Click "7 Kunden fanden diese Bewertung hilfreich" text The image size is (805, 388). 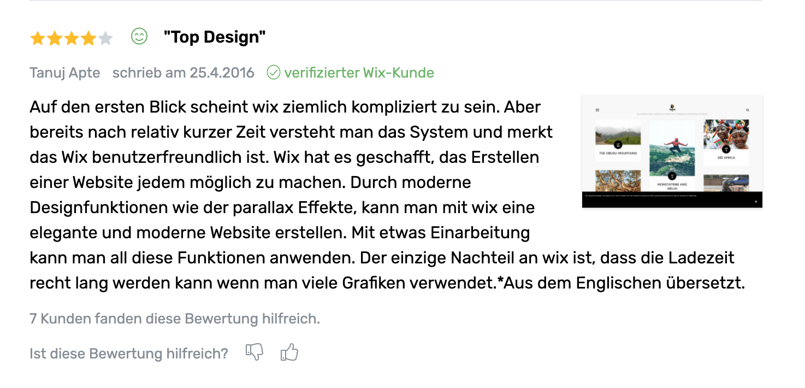(175, 319)
